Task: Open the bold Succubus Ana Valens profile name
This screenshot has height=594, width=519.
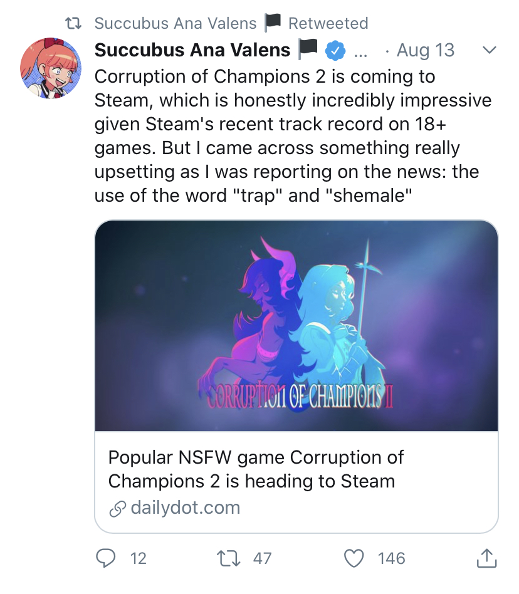Action: (x=192, y=50)
